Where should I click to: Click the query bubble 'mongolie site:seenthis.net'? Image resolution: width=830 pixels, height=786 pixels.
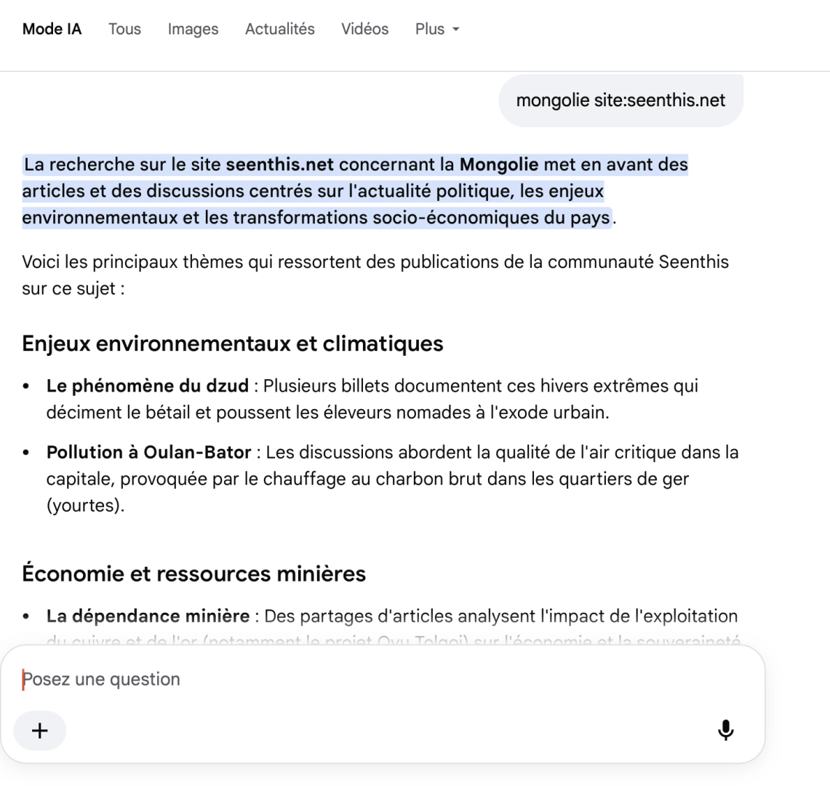pos(620,100)
